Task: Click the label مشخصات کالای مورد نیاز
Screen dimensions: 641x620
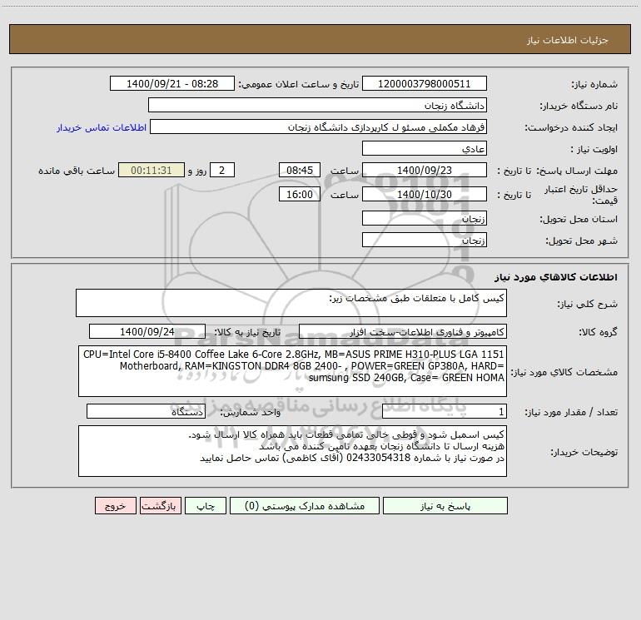Action: 564,372
